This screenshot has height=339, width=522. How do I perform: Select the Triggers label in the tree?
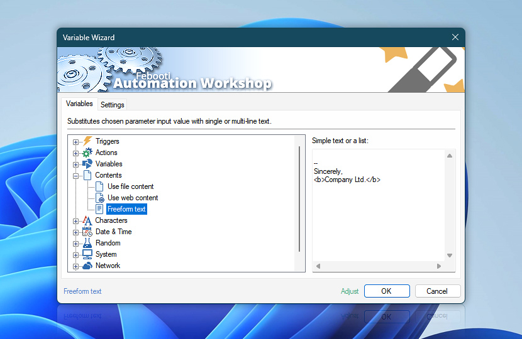click(107, 141)
